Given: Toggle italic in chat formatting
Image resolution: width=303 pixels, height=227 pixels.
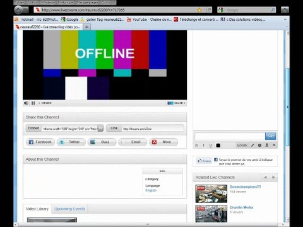Looking at the screenshot, I should [203, 145].
